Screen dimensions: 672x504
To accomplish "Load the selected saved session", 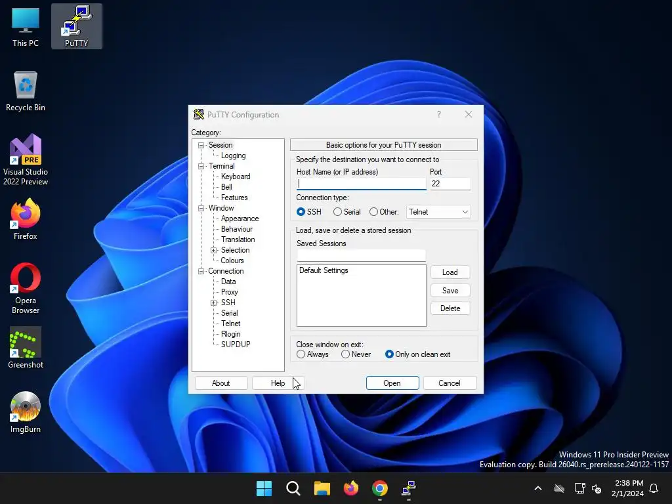I will coord(450,272).
